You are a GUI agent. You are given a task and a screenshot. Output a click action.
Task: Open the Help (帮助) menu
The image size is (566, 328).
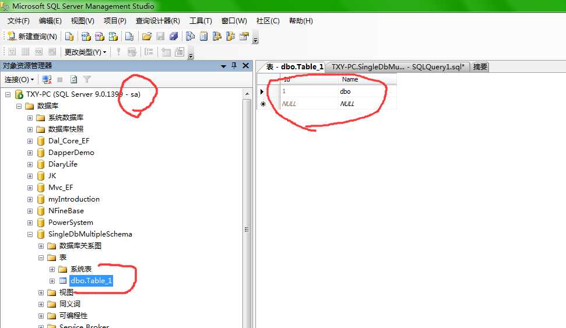301,21
